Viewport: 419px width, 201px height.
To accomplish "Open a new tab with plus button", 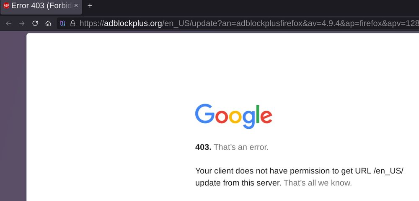I will [90, 5].
